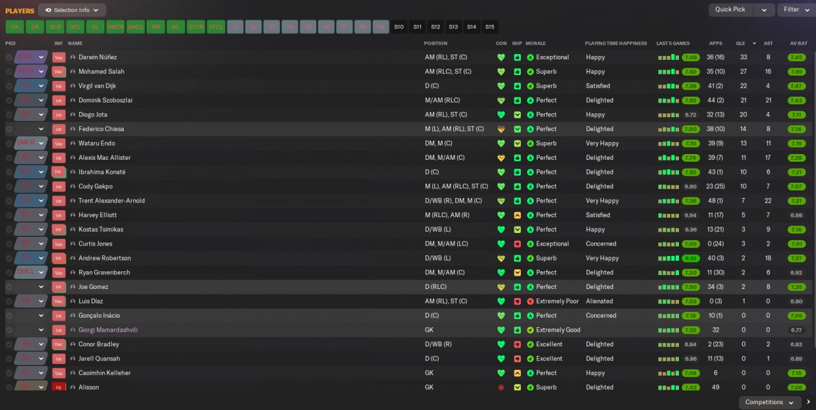Toggle the selection checkmark for Luis Díaz

[9, 301]
